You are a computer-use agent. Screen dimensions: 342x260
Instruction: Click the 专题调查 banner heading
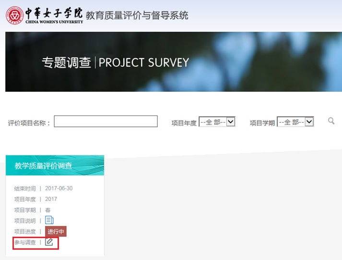66,62
